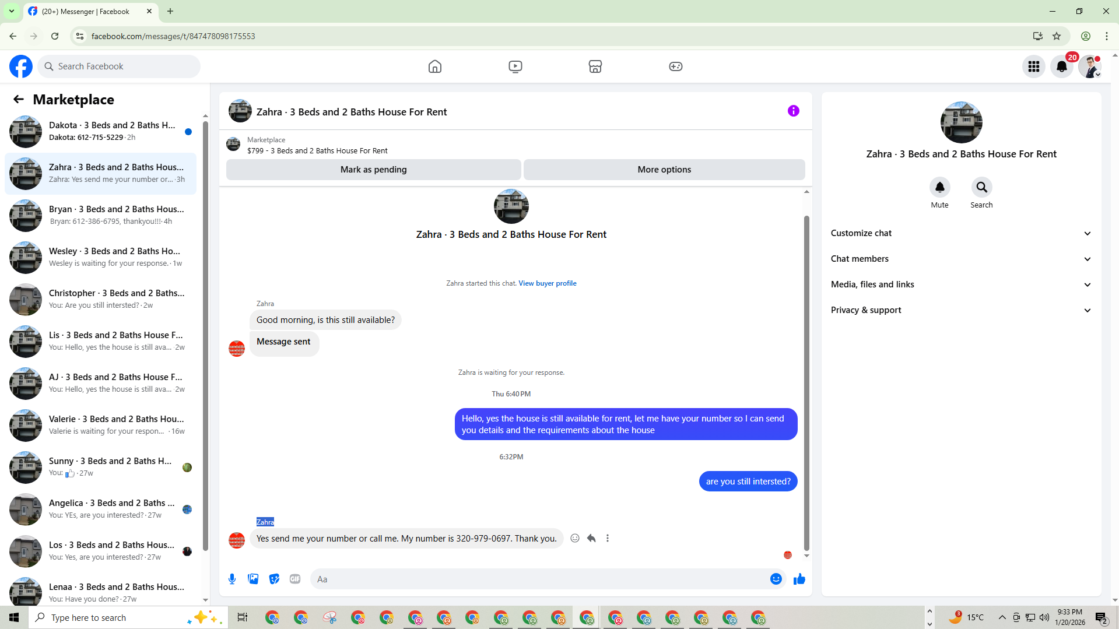Expand Media, files and links section
This screenshot has height=629, width=1119.
pyautogui.click(x=961, y=284)
